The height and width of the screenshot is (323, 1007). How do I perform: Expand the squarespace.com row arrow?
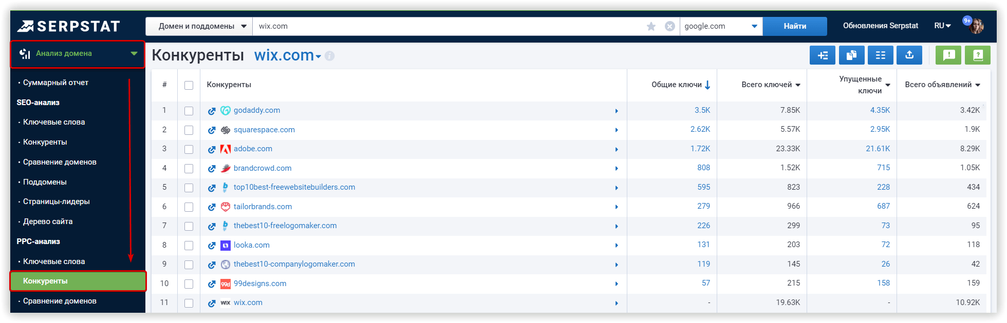[617, 130]
